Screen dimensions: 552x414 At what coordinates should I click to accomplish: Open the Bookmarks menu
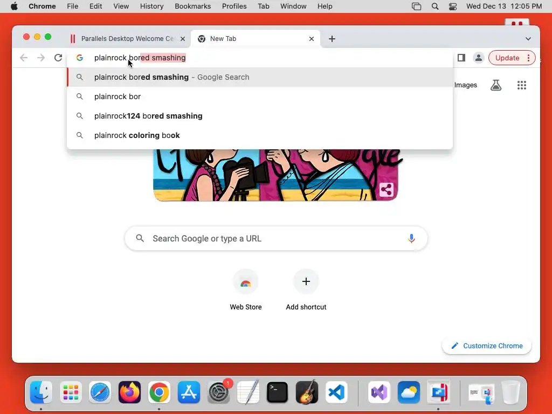193,6
